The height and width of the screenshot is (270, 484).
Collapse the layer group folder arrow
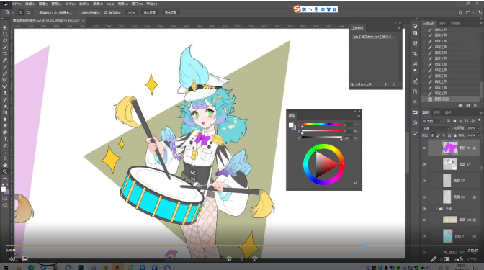(x=436, y=209)
